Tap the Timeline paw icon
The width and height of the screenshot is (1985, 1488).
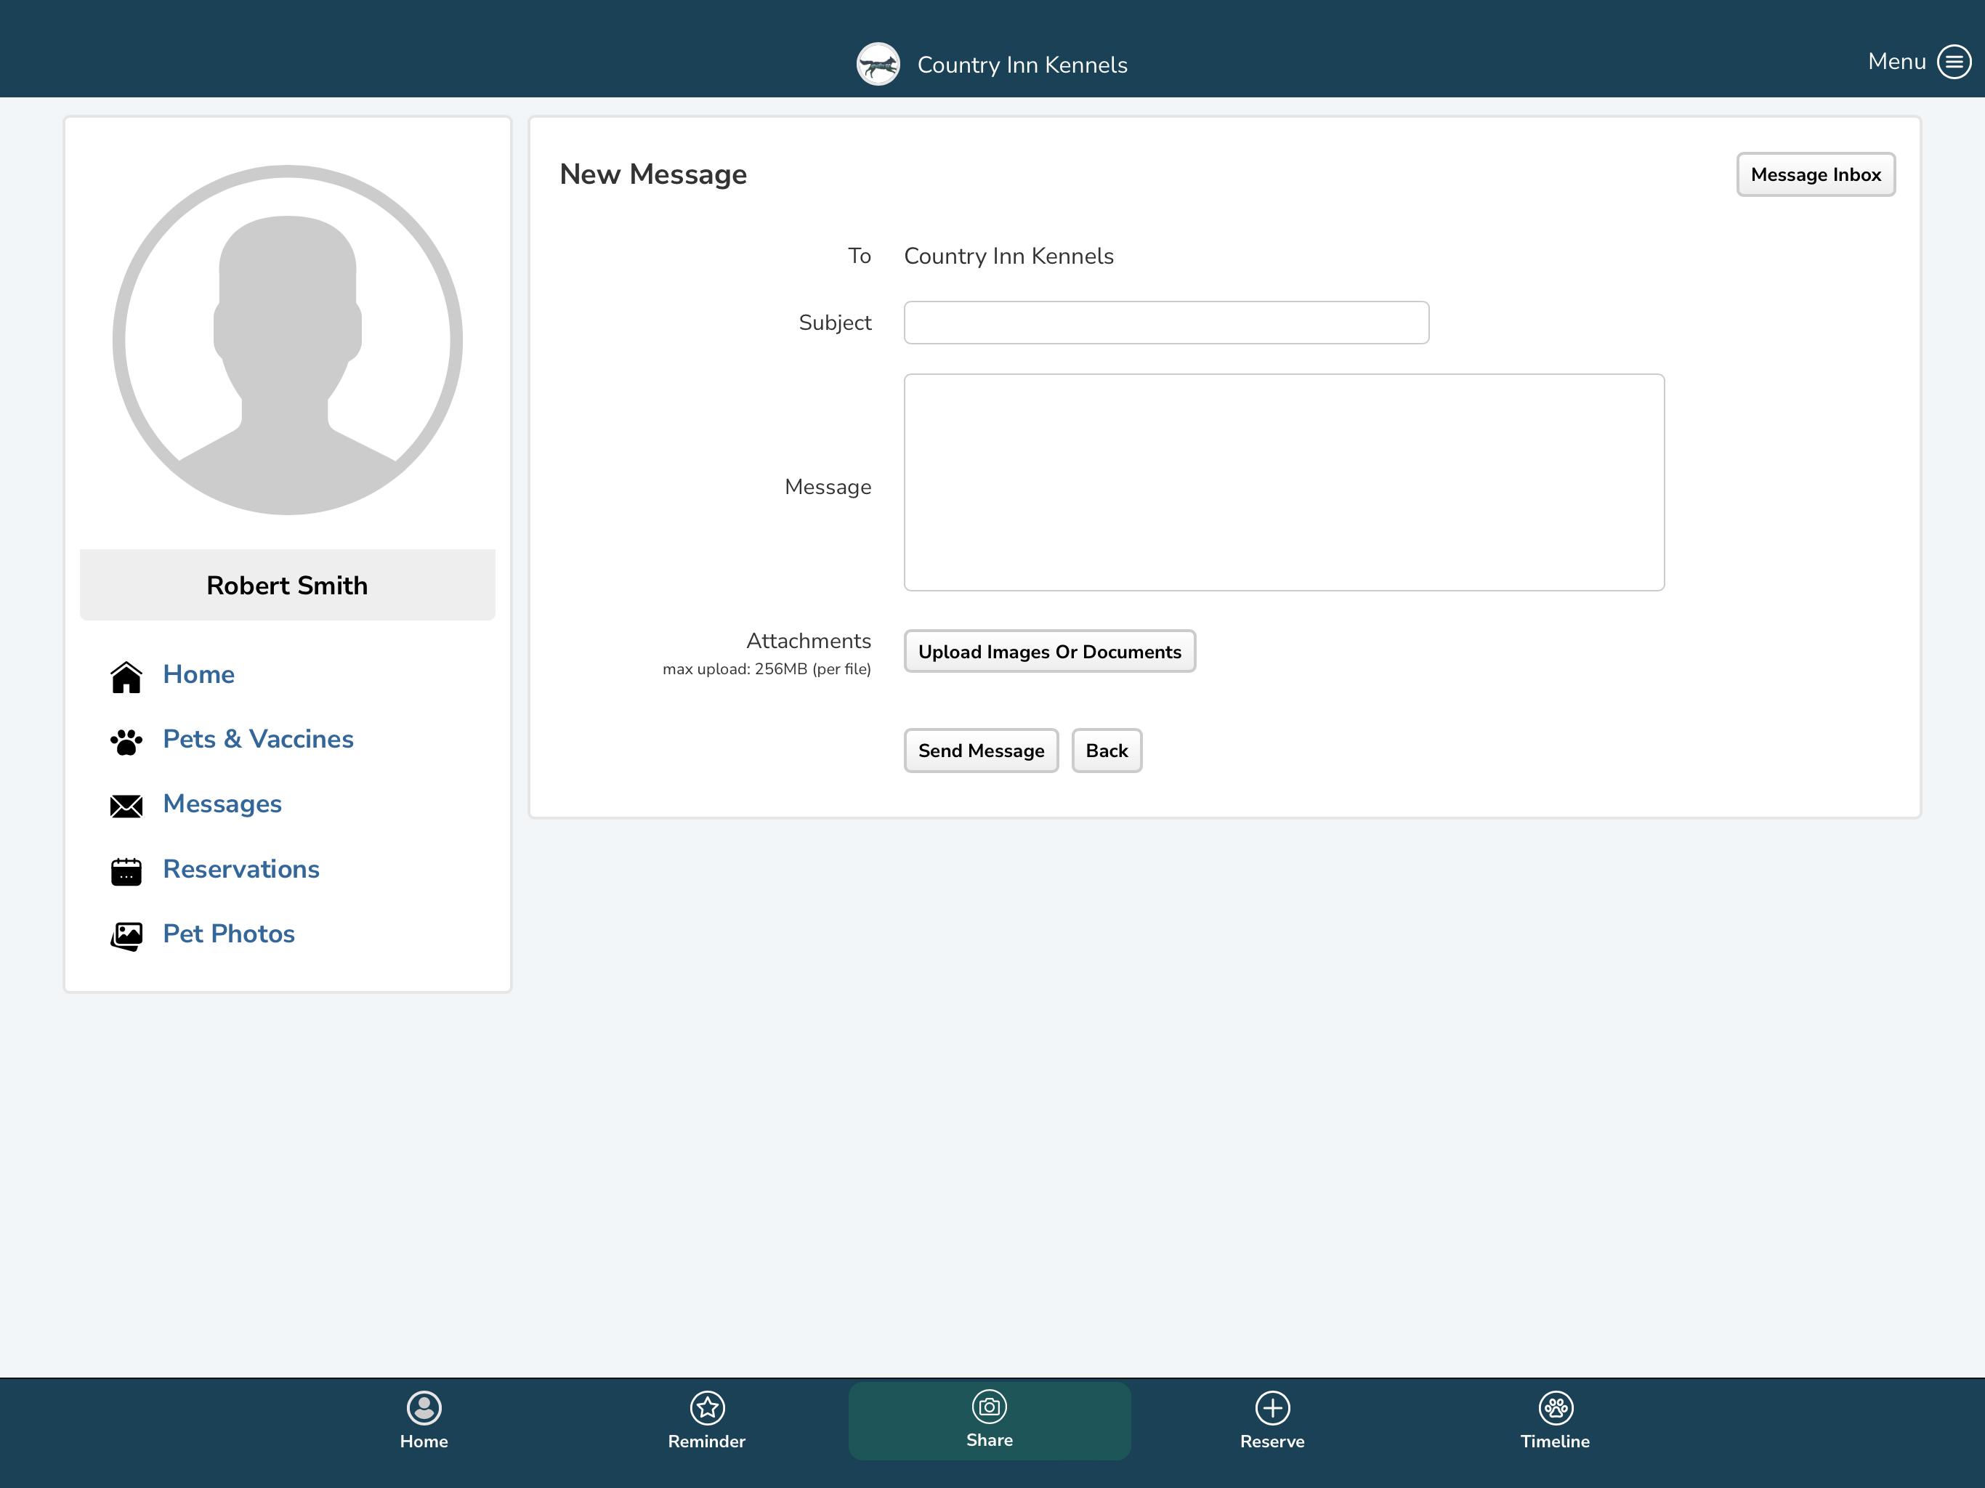pyautogui.click(x=1555, y=1407)
